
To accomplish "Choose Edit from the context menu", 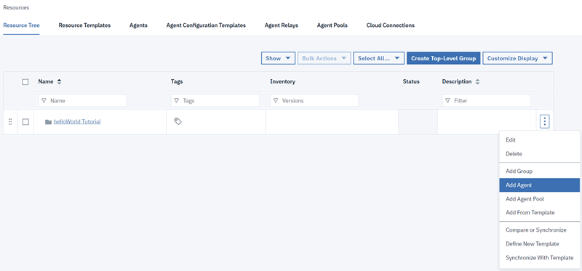I will tap(539, 140).
